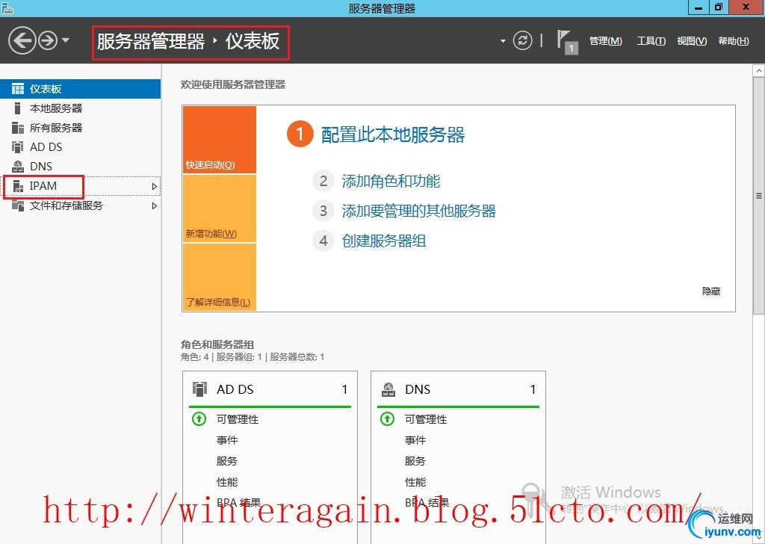Click the AD DS tile header icon
The height and width of the screenshot is (544, 765).
pos(199,389)
